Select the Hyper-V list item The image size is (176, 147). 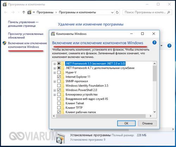pyautogui.click(x=71, y=72)
